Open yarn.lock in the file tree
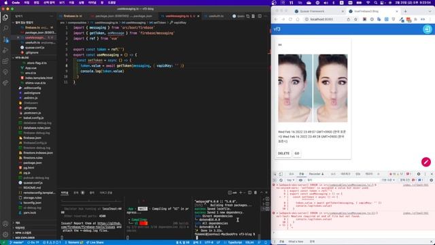Viewport: 435px width, 245px height. point(29,213)
